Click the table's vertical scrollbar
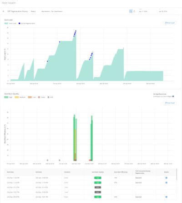Viewport: 182px width, 203px height. coord(177,174)
